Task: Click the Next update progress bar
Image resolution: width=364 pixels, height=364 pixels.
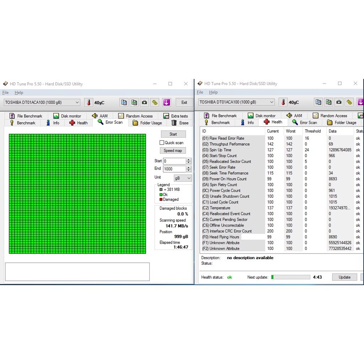Action: [x=290, y=277]
